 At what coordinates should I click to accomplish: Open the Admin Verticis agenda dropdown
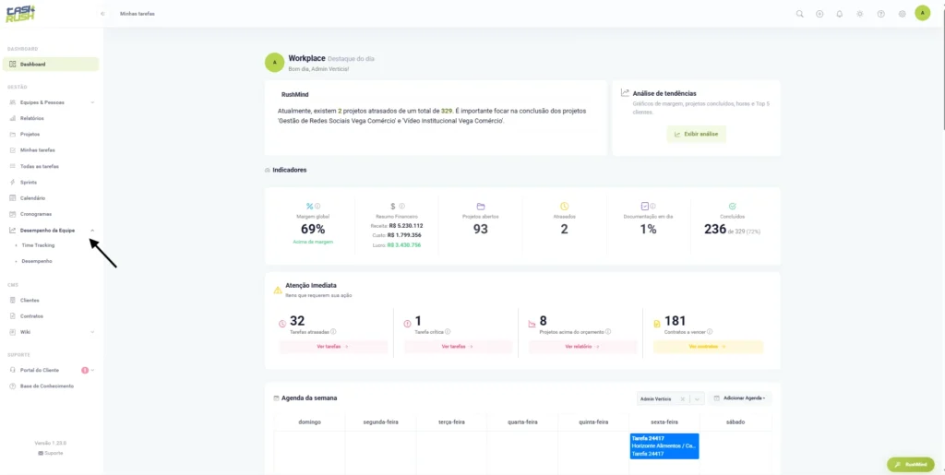[698, 398]
